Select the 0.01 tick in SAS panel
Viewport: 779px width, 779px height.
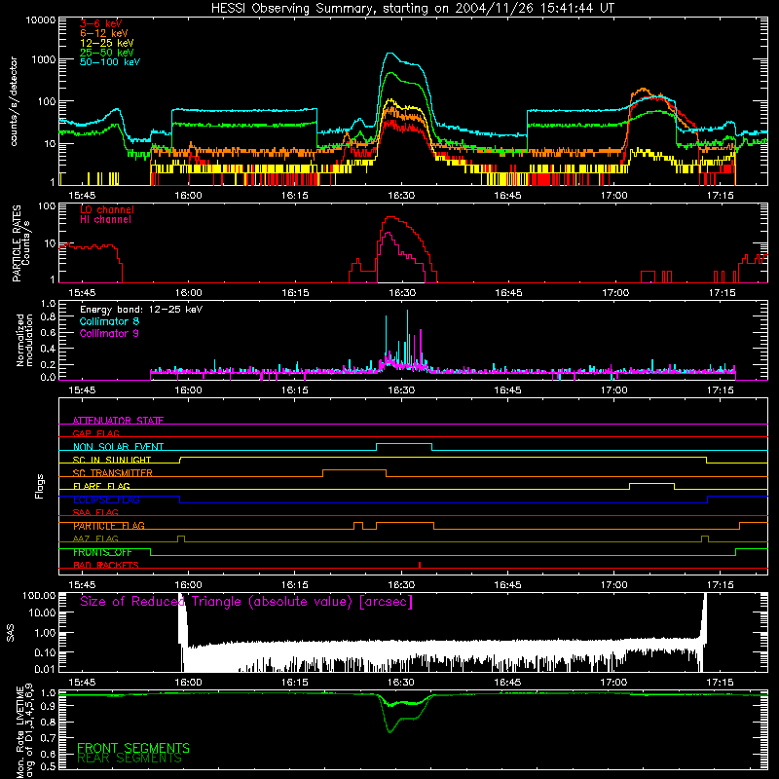45,669
